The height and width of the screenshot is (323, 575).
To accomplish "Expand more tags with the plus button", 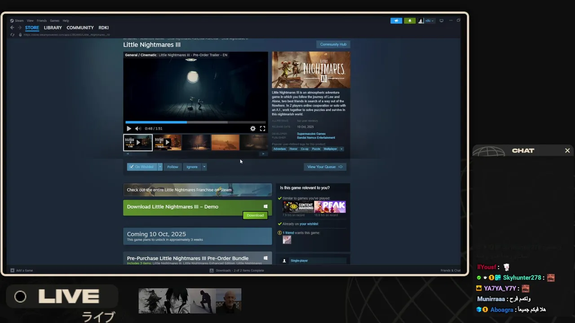I will [x=341, y=149].
